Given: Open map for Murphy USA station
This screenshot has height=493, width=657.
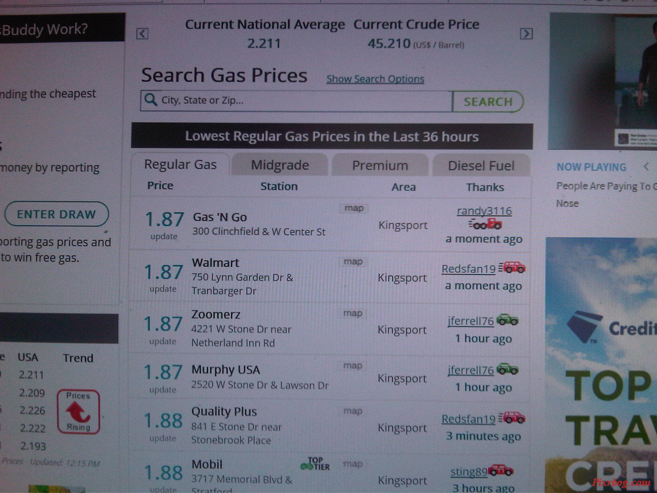Looking at the screenshot, I should [353, 366].
